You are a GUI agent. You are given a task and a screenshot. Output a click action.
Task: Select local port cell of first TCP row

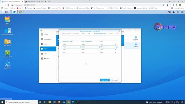pos(71,44)
